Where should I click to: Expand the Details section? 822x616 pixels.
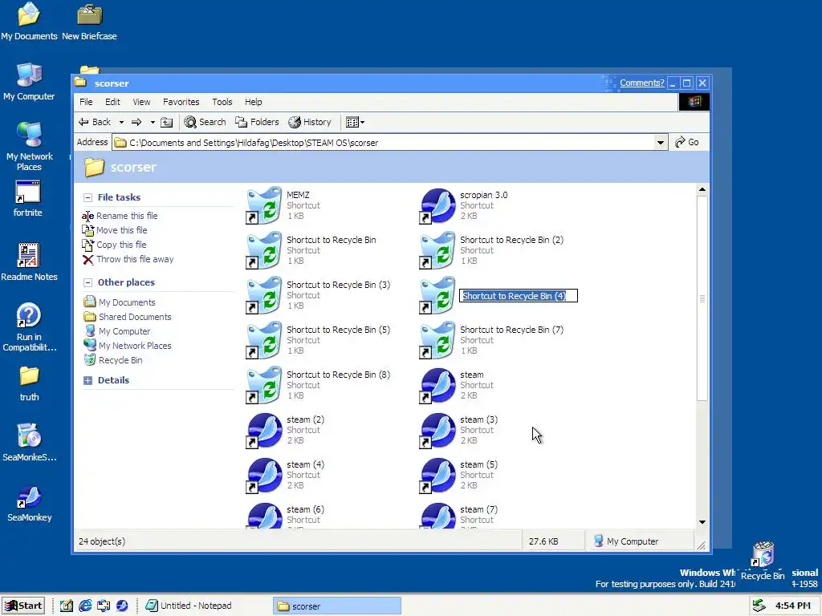click(88, 380)
